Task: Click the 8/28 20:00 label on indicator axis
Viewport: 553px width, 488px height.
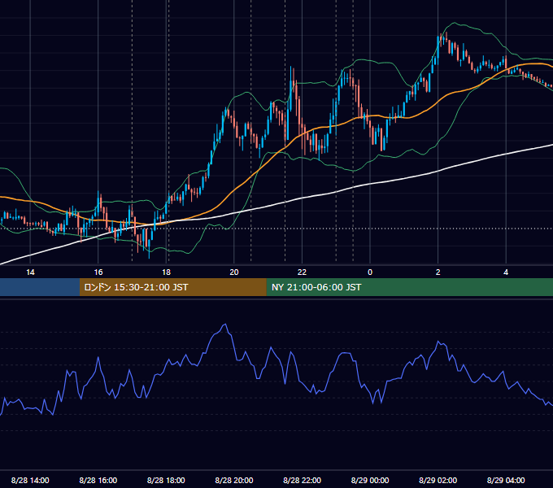Action: click(234, 480)
